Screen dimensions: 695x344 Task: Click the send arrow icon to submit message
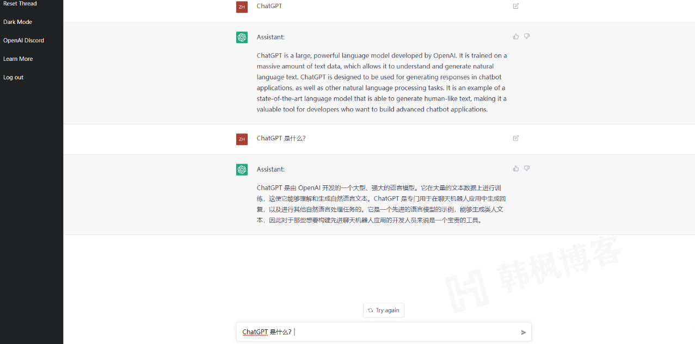[x=523, y=332]
